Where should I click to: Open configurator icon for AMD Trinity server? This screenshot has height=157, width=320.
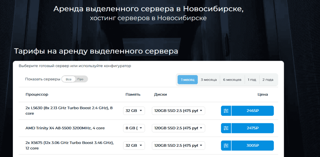coord(226,128)
